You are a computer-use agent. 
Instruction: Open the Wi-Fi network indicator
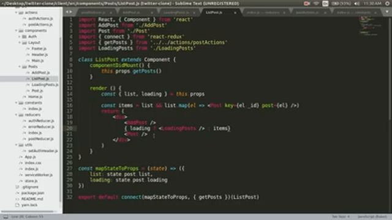[x=316, y=4]
